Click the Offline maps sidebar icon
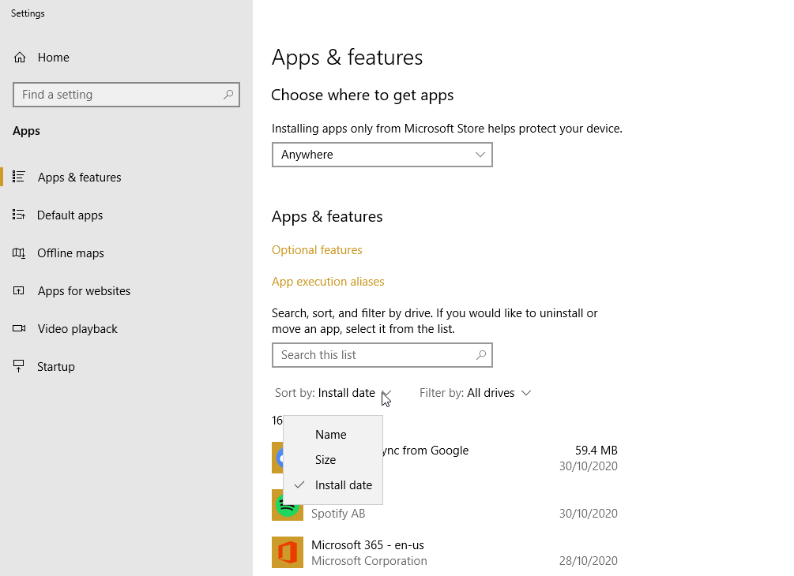This screenshot has width=794, height=576. click(21, 252)
